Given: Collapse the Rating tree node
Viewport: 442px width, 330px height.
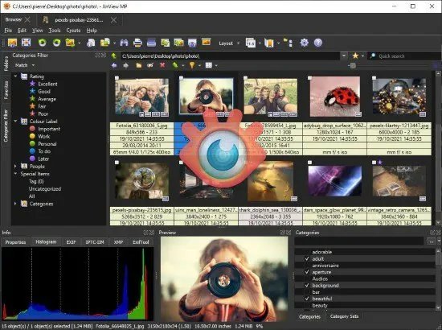Looking at the screenshot, I should point(15,76).
